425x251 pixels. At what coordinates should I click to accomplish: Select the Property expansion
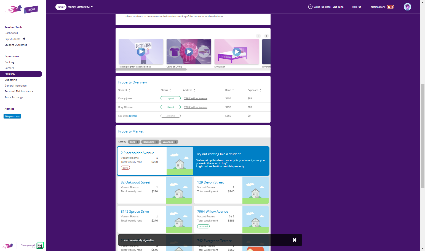[x=21, y=74]
